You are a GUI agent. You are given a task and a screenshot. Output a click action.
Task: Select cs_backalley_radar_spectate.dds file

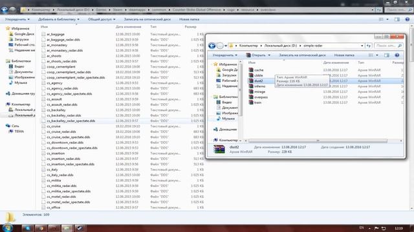pyautogui.click(x=71, y=121)
